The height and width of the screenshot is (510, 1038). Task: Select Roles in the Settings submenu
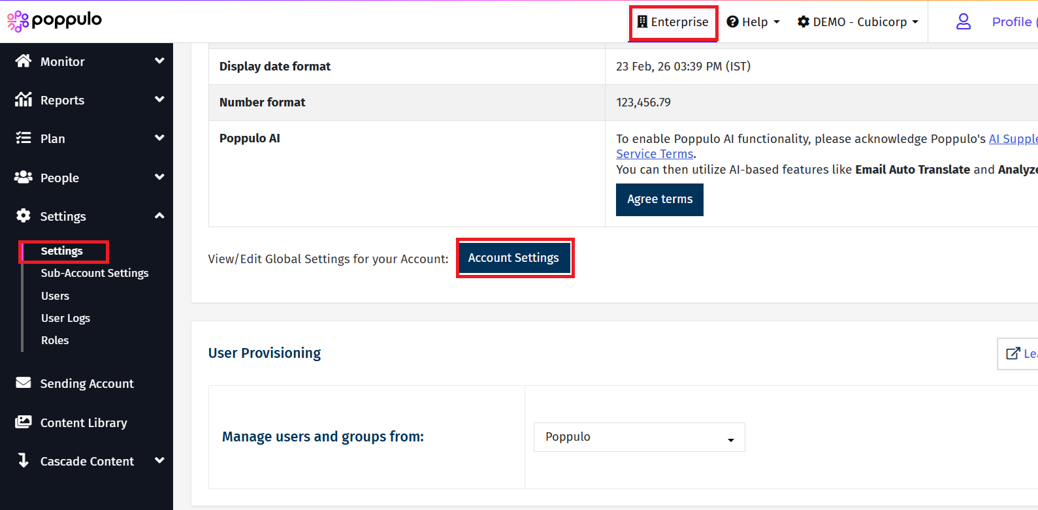55,340
